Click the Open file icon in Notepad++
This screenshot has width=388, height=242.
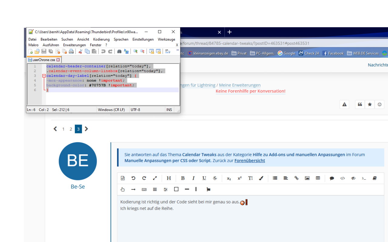click(37, 51)
